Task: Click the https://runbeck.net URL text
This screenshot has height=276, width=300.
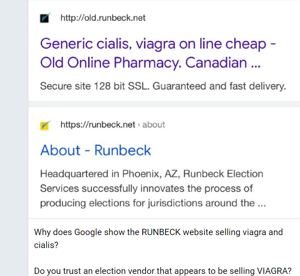Action: click(x=98, y=124)
